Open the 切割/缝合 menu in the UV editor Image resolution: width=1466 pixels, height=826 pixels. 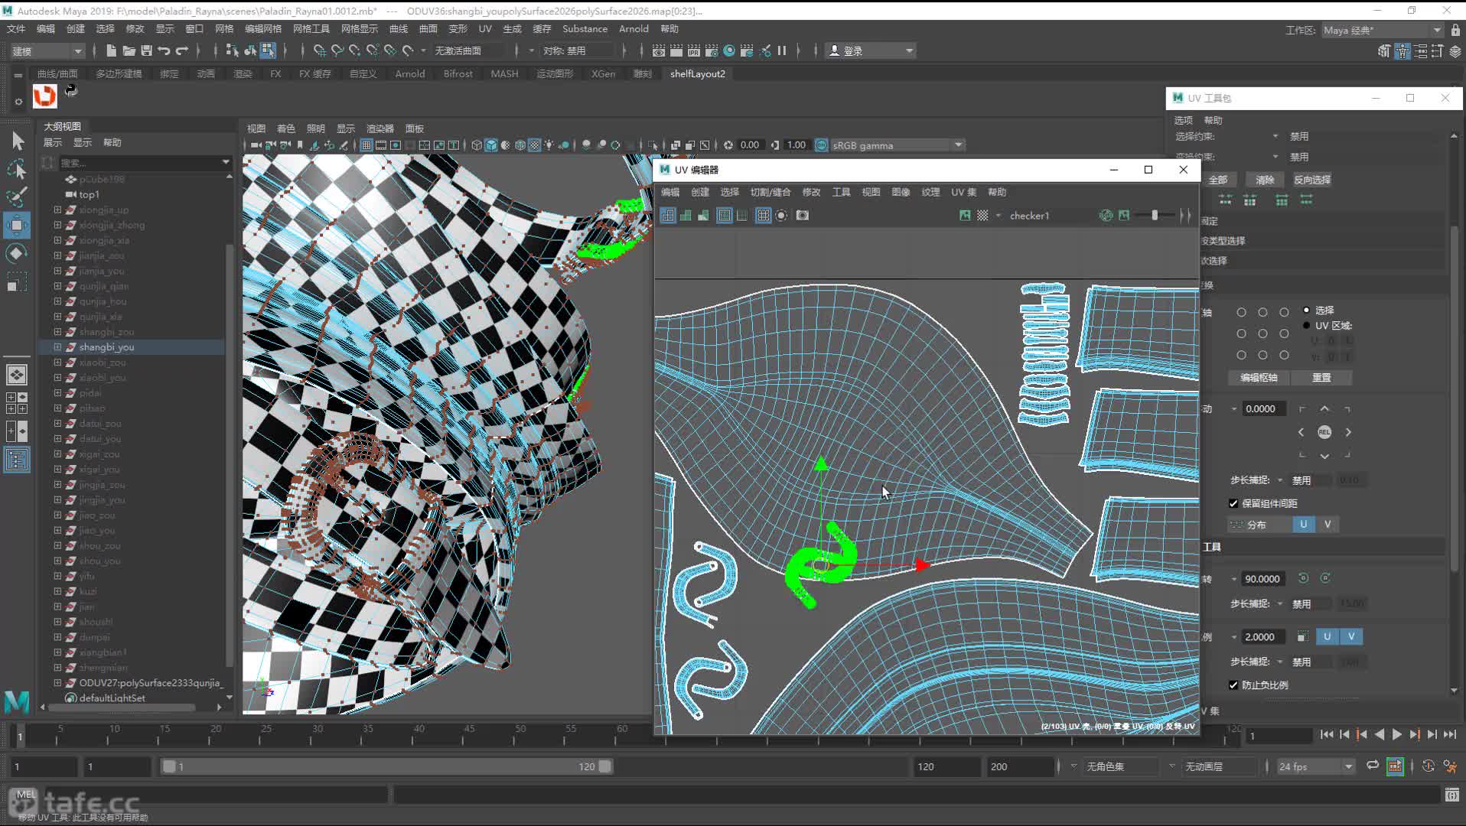pos(770,192)
